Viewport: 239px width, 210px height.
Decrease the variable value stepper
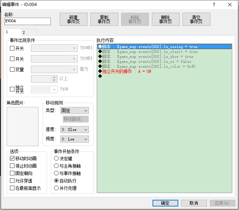pyautogui.click(x=54, y=80)
